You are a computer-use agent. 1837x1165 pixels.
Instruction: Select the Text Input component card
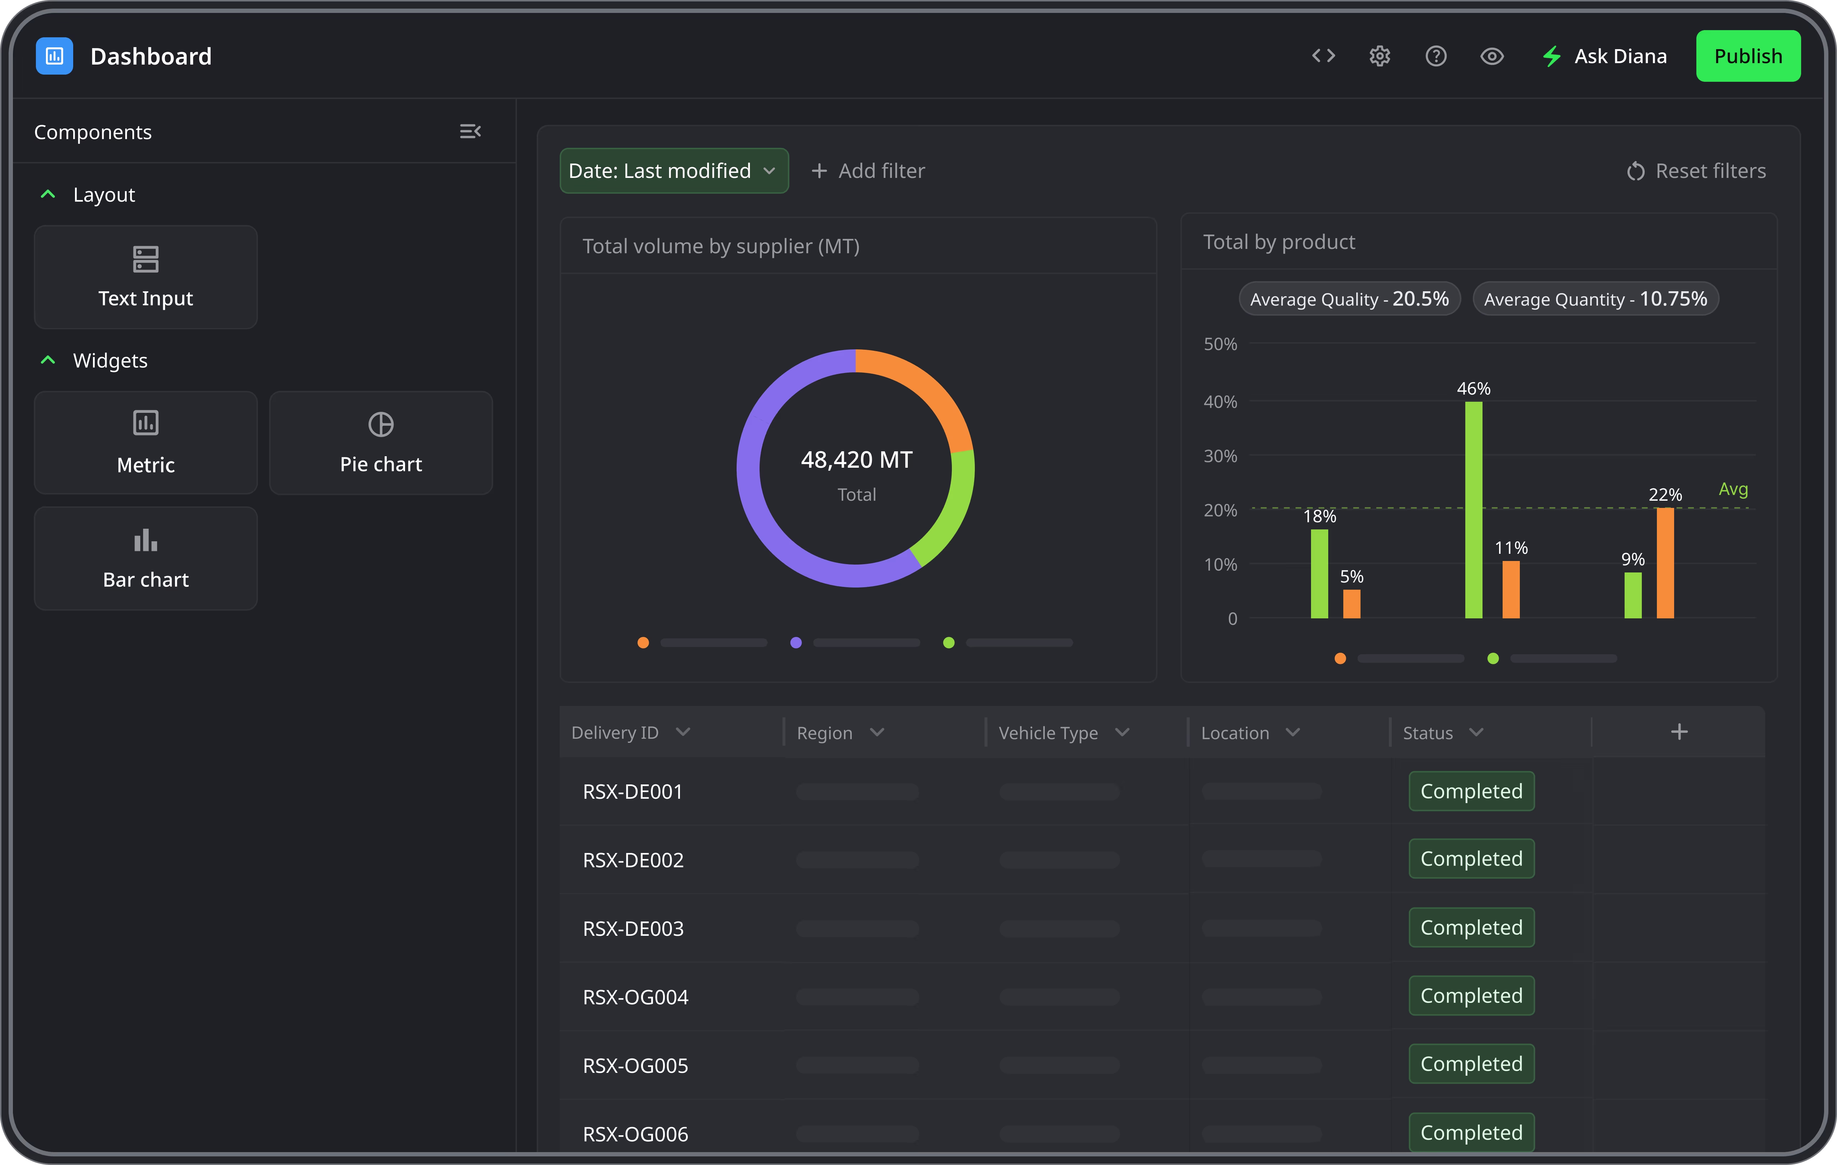[146, 277]
